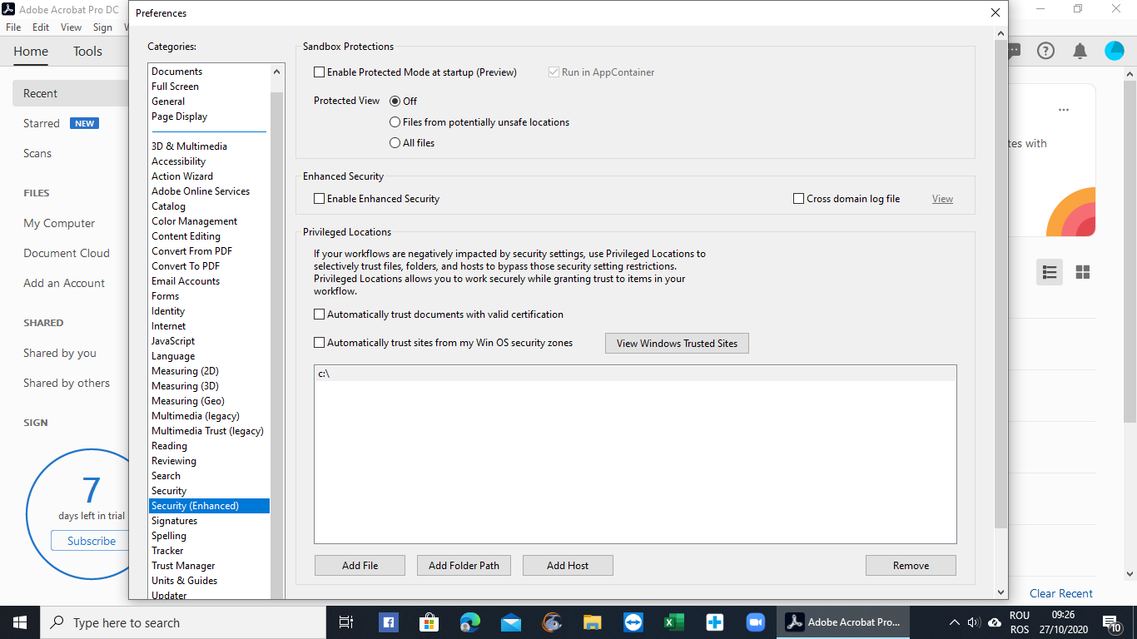Open the Help question mark icon

(x=1045, y=51)
